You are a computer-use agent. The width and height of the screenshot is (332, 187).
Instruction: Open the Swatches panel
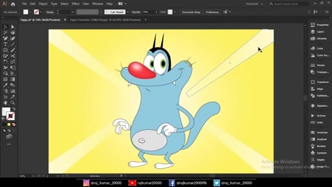pos(319,132)
